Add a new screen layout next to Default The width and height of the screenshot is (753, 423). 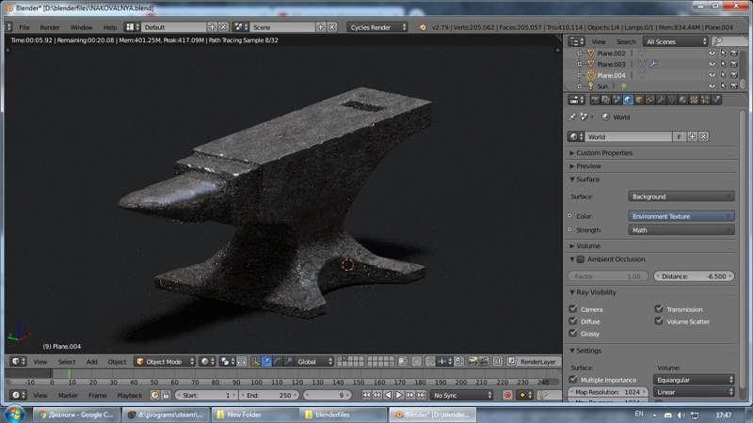212,27
